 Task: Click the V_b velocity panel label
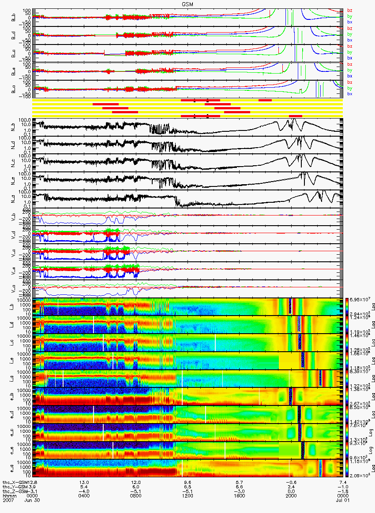pos(13,216)
